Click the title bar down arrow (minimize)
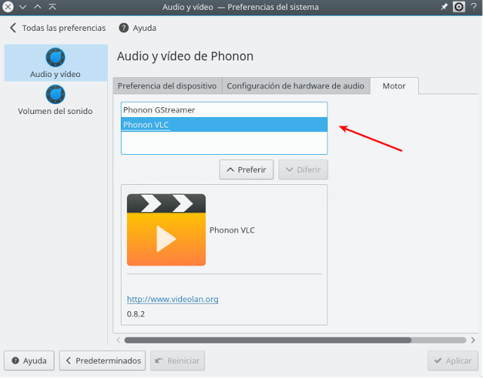 [23, 7]
